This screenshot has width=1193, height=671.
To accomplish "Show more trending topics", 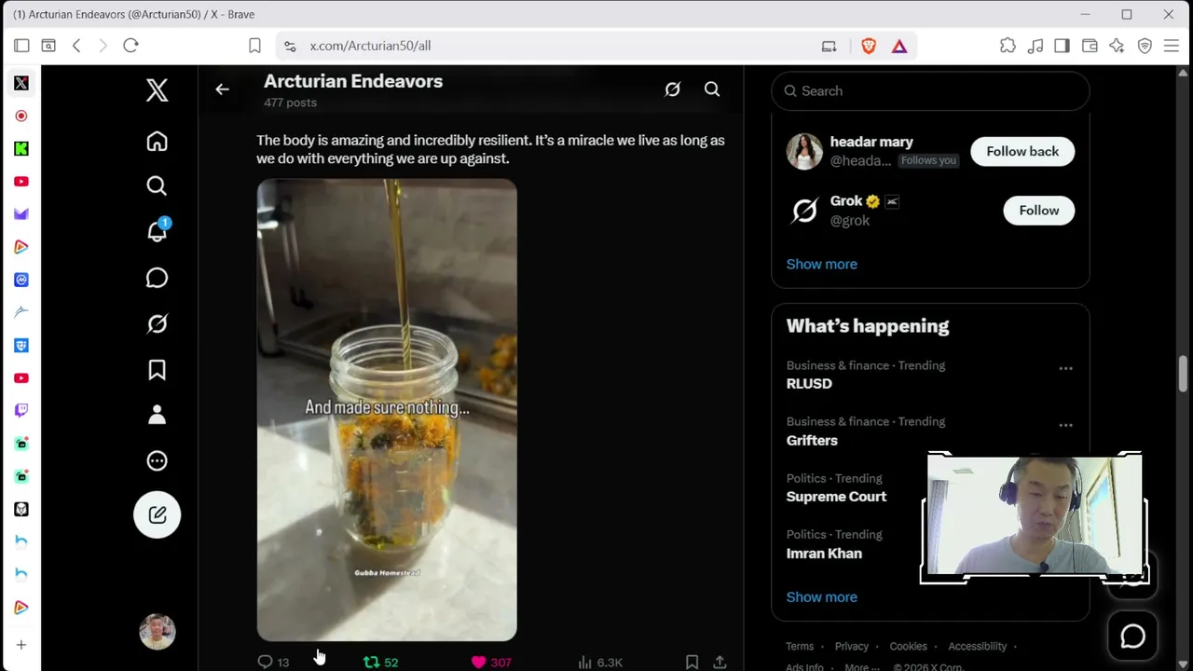I will point(821,597).
